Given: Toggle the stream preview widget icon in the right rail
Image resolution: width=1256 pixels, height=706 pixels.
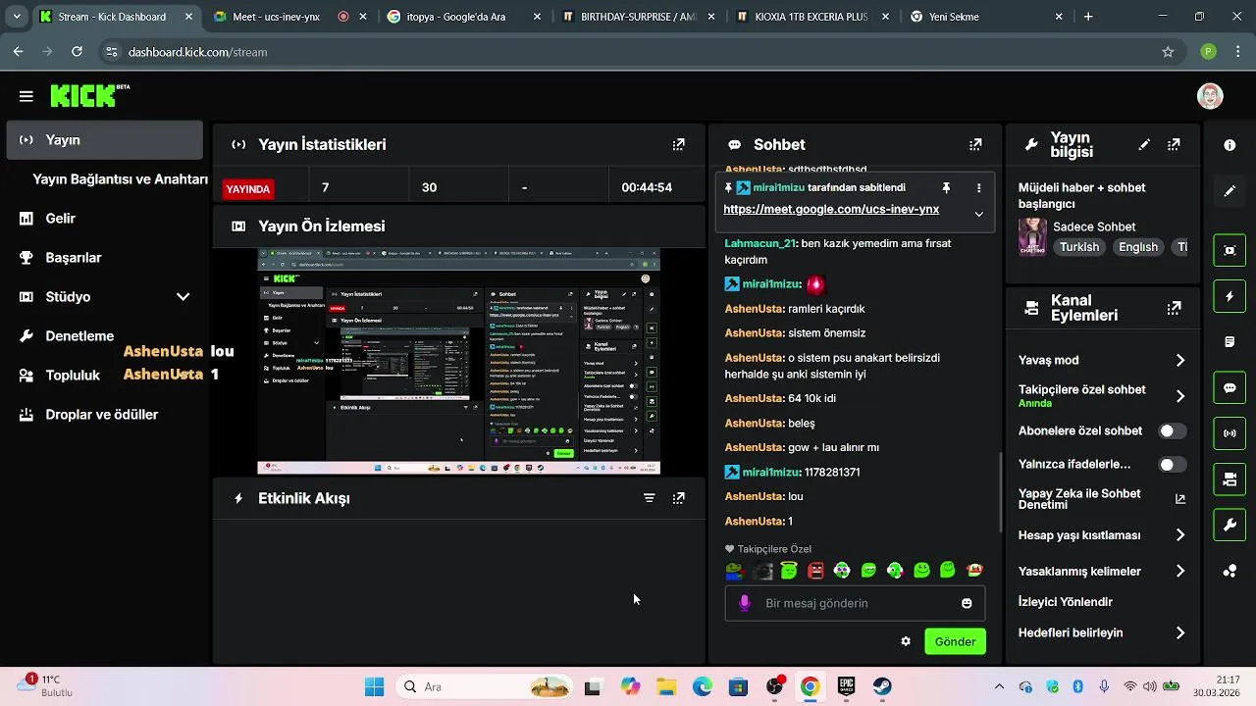Looking at the screenshot, I should (x=1230, y=250).
